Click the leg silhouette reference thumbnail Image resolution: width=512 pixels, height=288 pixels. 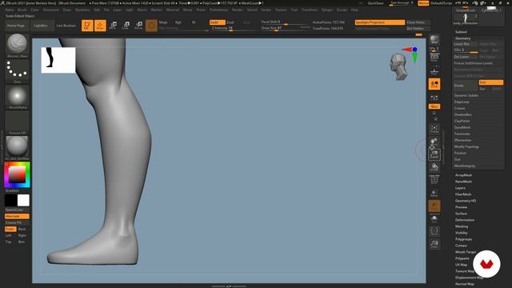click(x=58, y=60)
